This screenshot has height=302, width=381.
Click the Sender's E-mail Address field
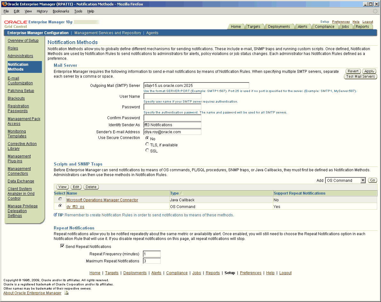click(172, 132)
